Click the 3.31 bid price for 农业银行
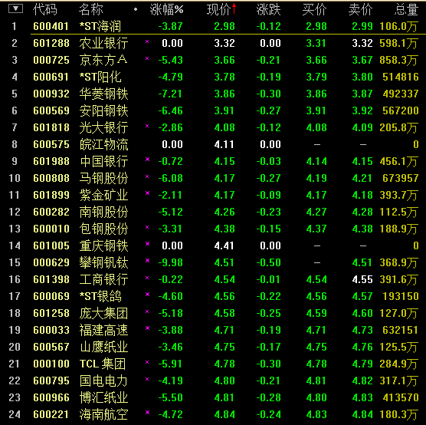This screenshot has height=425, width=426. [x=316, y=43]
